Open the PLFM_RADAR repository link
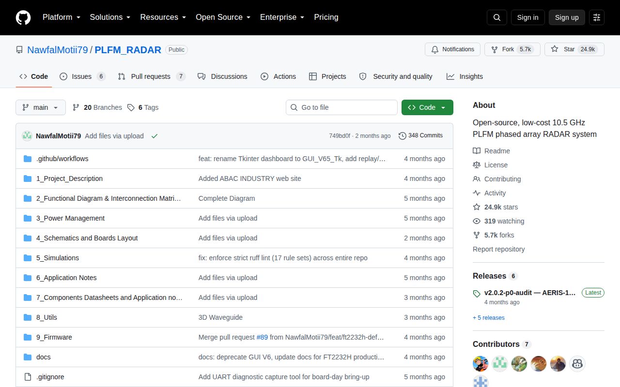The image size is (620, 387). [128, 50]
